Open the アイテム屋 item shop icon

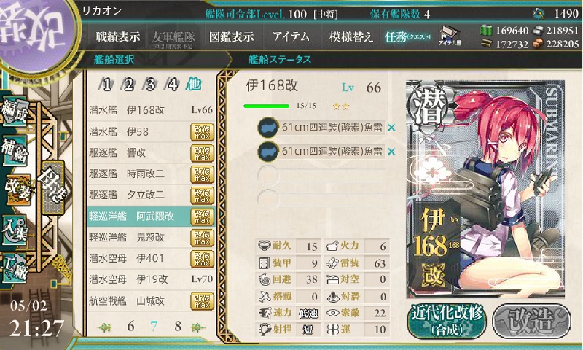(450, 36)
